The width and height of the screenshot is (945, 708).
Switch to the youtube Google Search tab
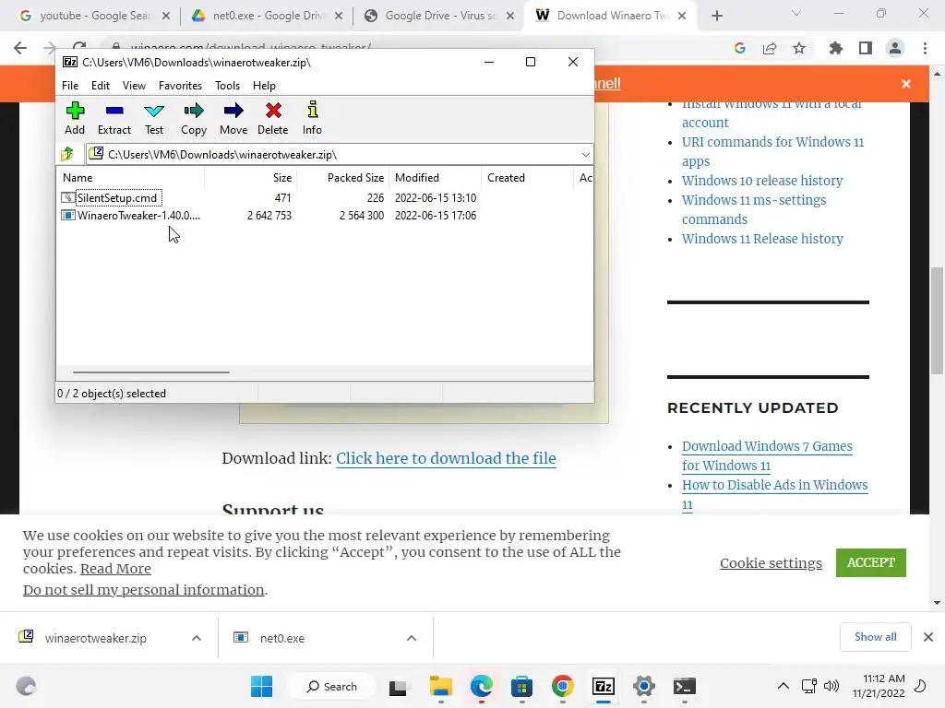[x=95, y=16]
